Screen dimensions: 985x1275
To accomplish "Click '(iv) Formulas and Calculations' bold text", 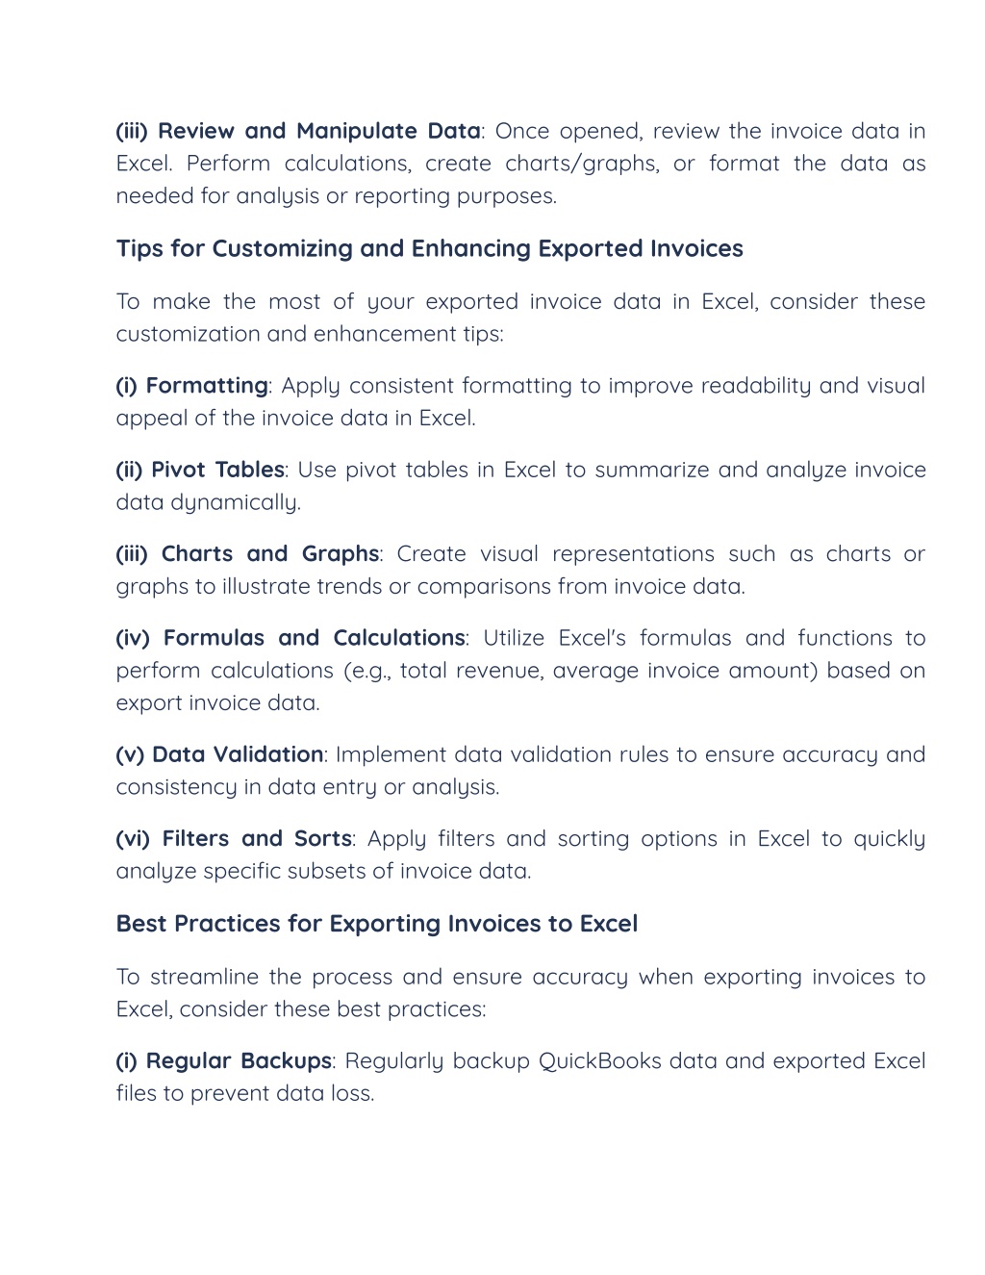I will (x=290, y=638).
